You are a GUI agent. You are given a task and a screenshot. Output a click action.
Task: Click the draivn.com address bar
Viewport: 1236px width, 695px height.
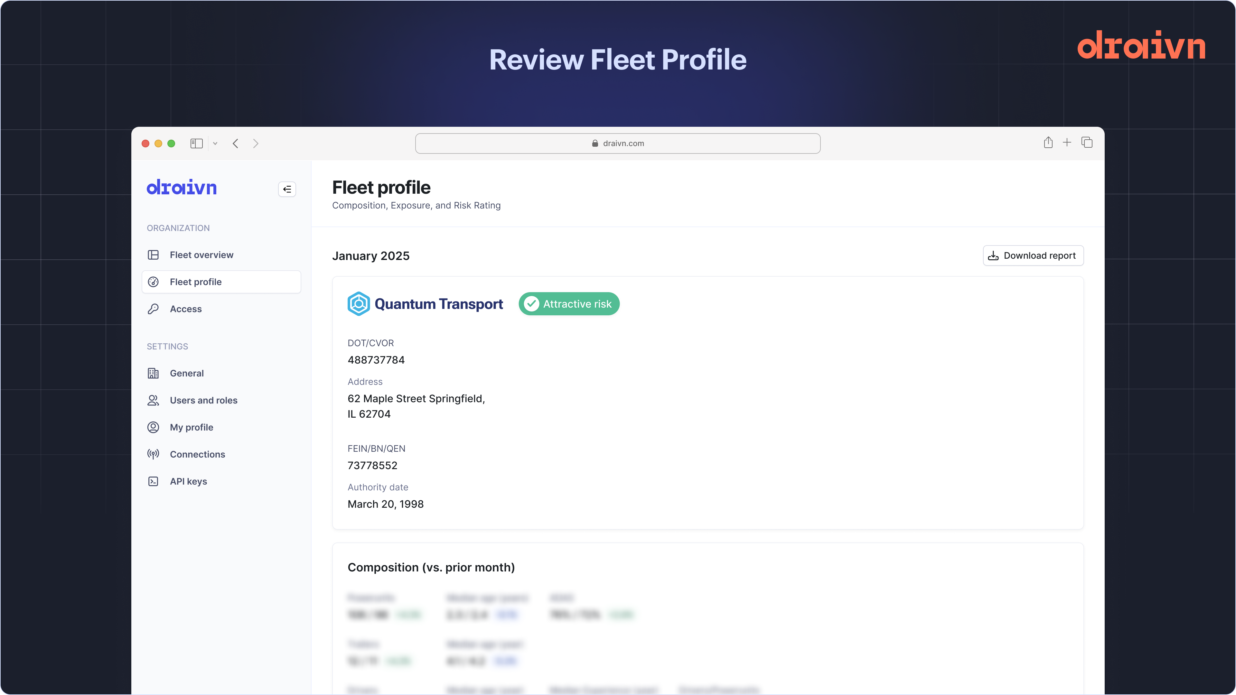618,144
